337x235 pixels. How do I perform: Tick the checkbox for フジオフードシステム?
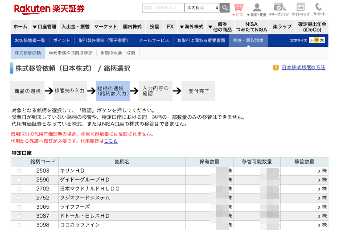click(x=19, y=198)
